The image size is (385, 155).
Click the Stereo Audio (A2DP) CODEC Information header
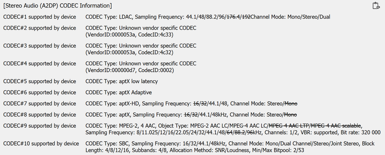coord(58,6)
